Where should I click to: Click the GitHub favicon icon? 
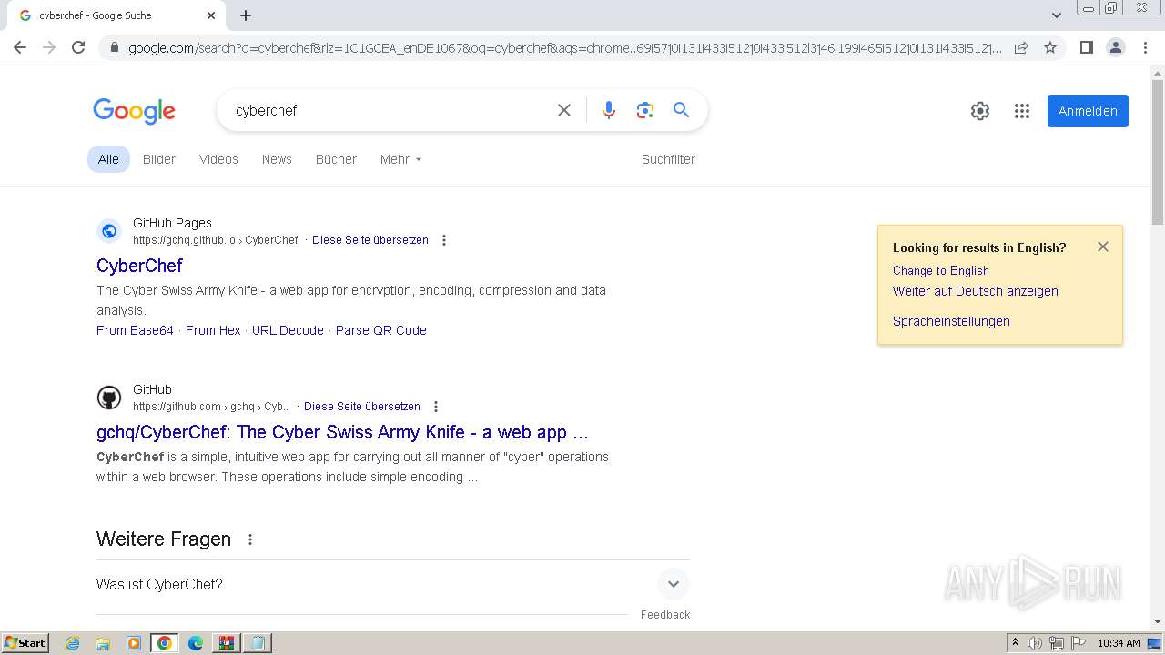(109, 398)
